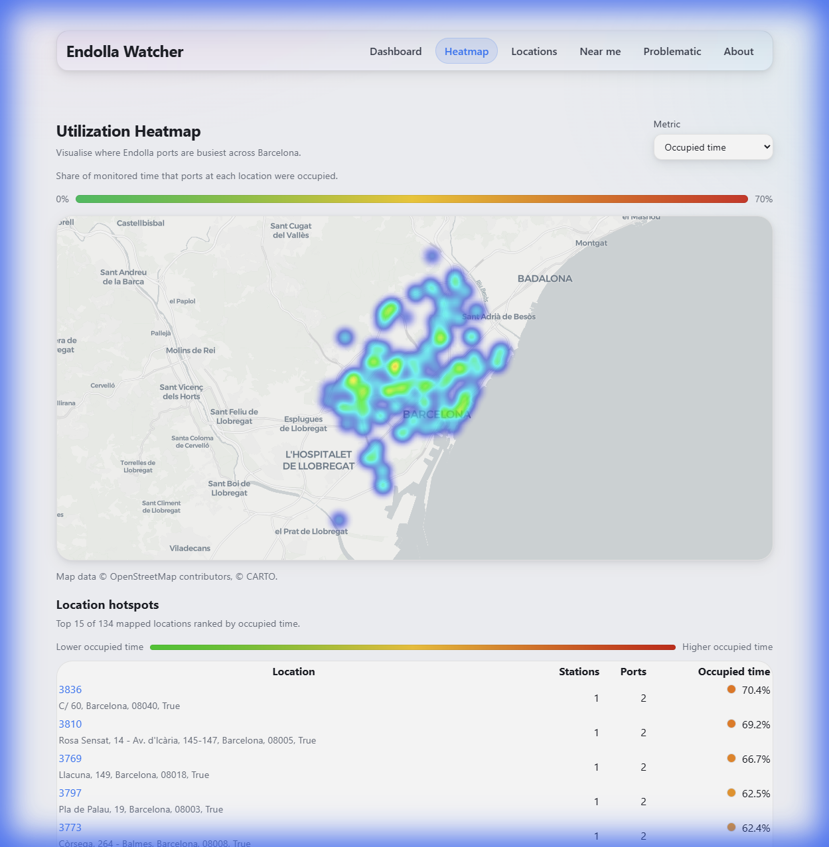
Task: Click the orange status dot beside 70.4%
Action: [x=731, y=690]
